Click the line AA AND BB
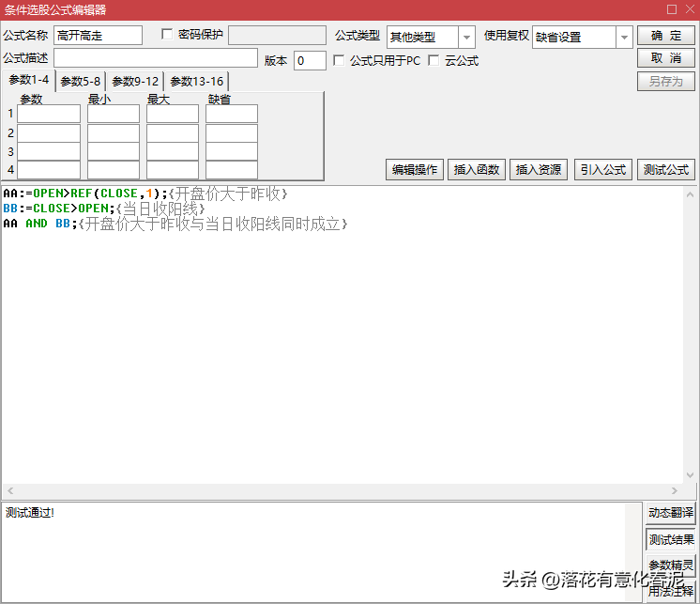This screenshot has height=604, width=700. (175, 224)
